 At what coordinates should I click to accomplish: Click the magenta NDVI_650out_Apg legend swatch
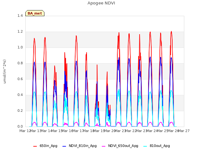(x=104, y=146)
